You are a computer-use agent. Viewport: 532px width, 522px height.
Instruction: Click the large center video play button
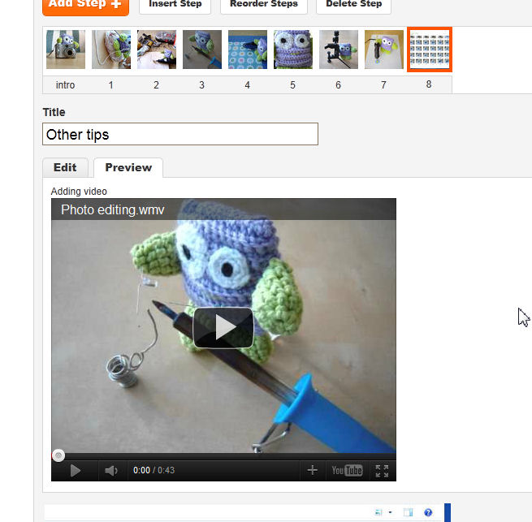[x=223, y=328]
